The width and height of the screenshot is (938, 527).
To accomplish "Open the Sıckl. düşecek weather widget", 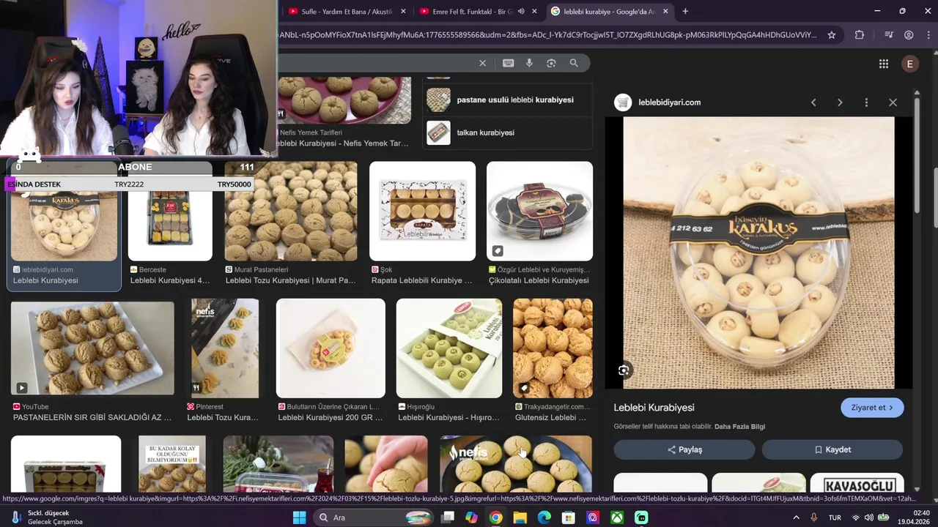I will (x=45, y=517).
